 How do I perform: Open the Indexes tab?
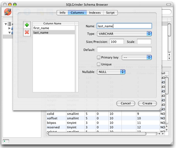[95, 13]
